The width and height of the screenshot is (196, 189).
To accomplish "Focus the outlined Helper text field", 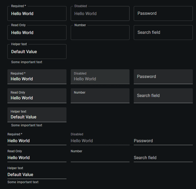I will (37, 51).
